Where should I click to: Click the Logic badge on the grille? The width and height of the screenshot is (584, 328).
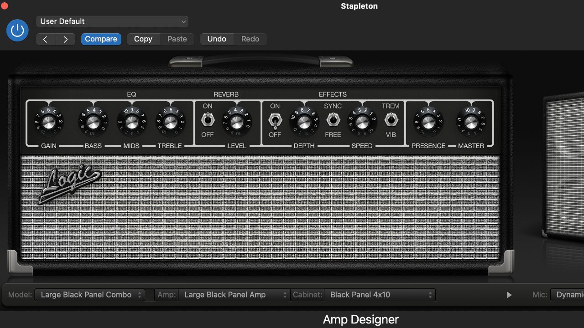(69, 184)
